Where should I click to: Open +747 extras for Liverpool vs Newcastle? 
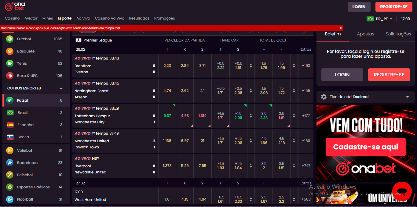[x=306, y=166]
